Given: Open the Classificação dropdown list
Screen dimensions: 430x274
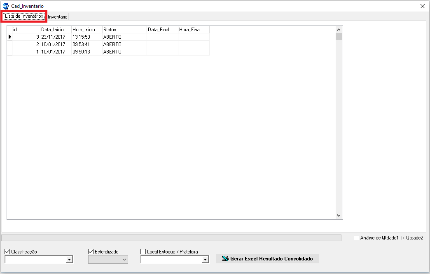Looking at the screenshot, I should click(69, 260).
